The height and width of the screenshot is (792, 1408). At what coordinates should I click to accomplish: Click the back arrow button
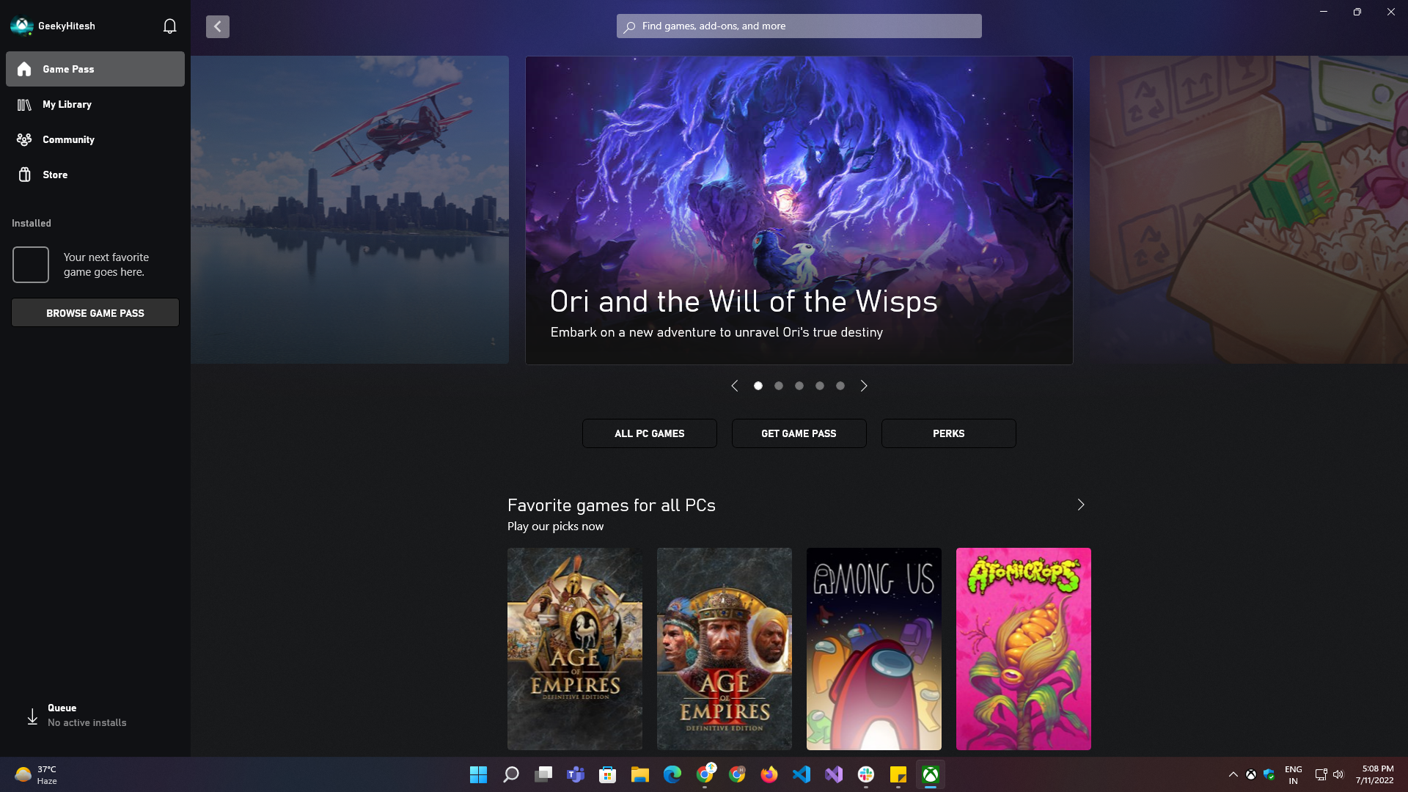pyautogui.click(x=218, y=26)
